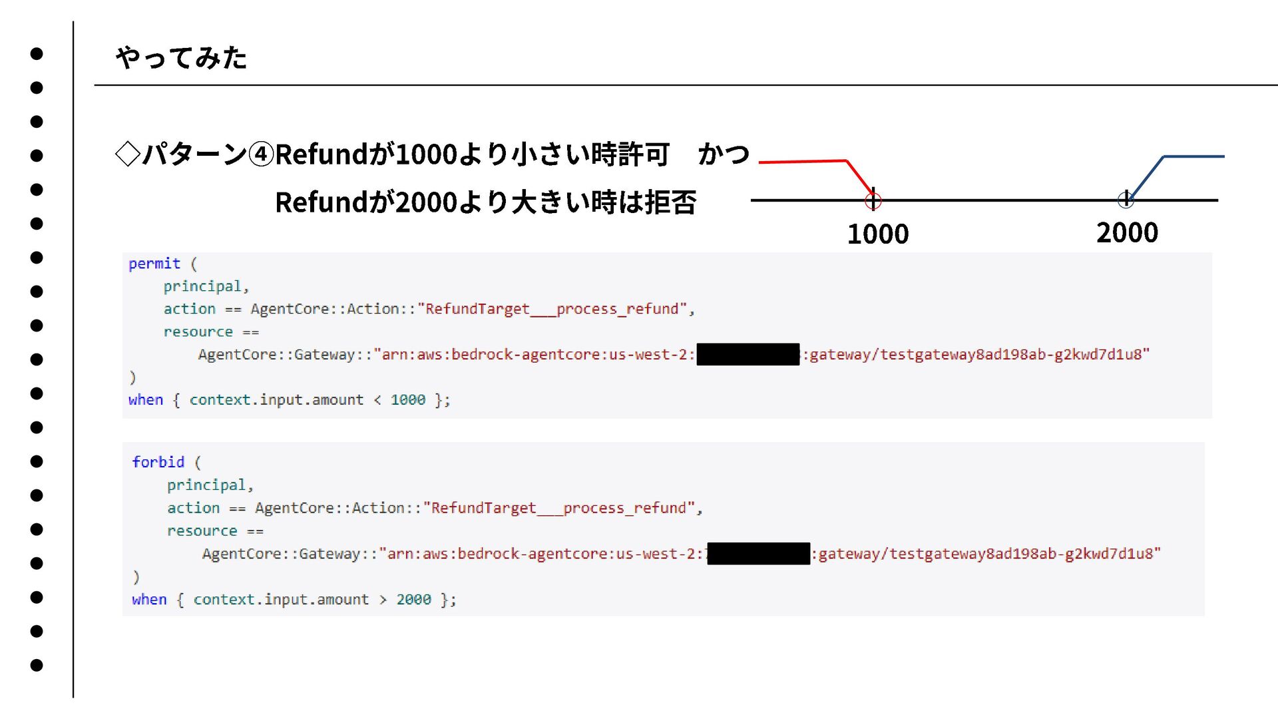Click the bottommost black bullet dot on left

[37, 665]
